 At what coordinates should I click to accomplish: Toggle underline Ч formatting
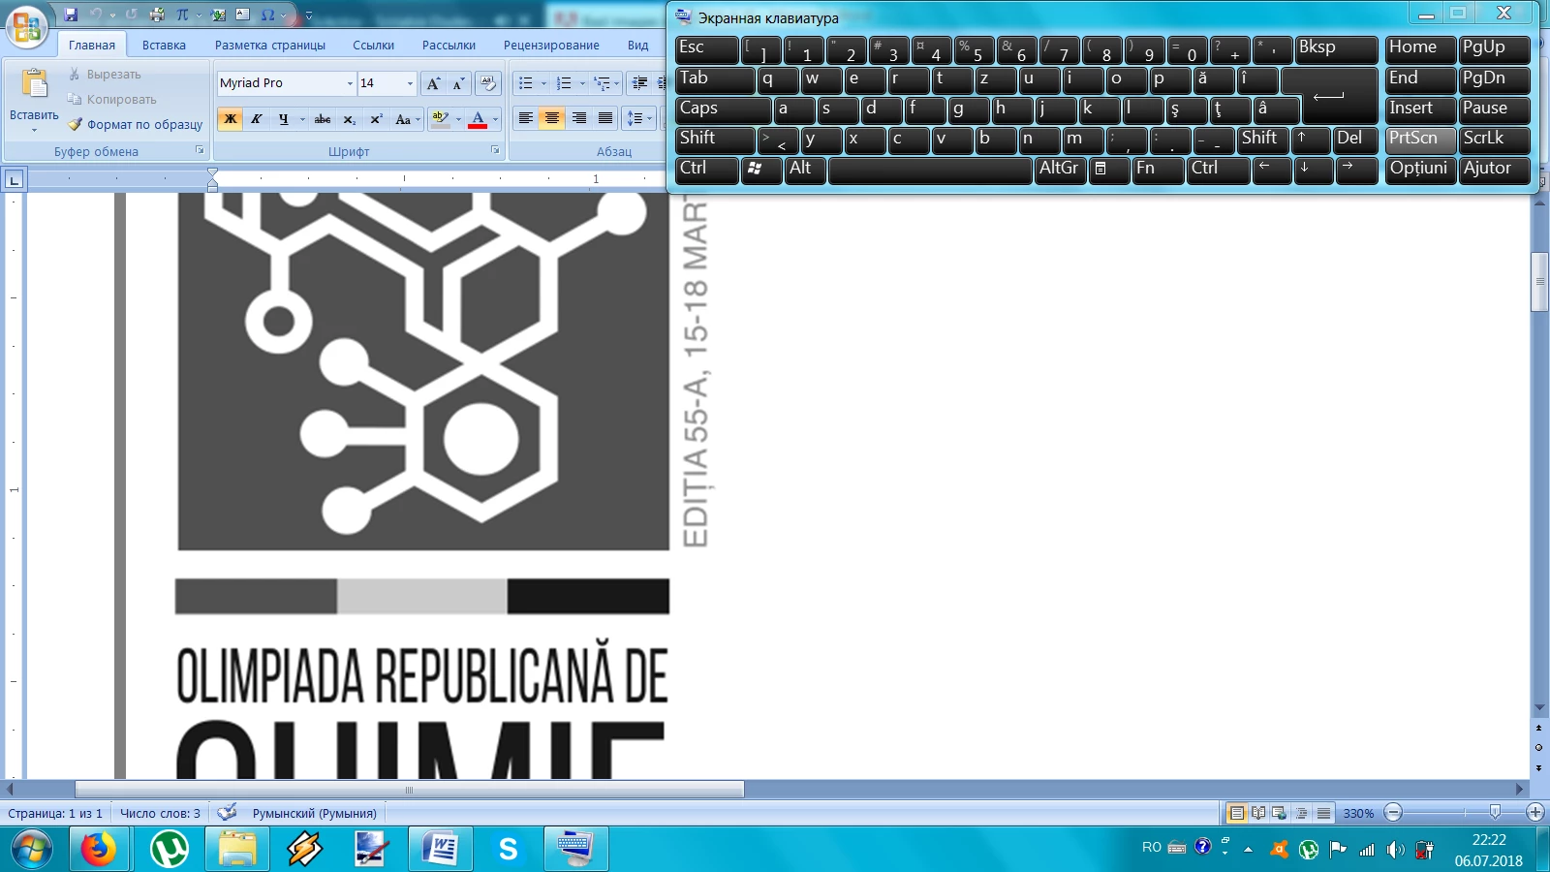click(283, 119)
